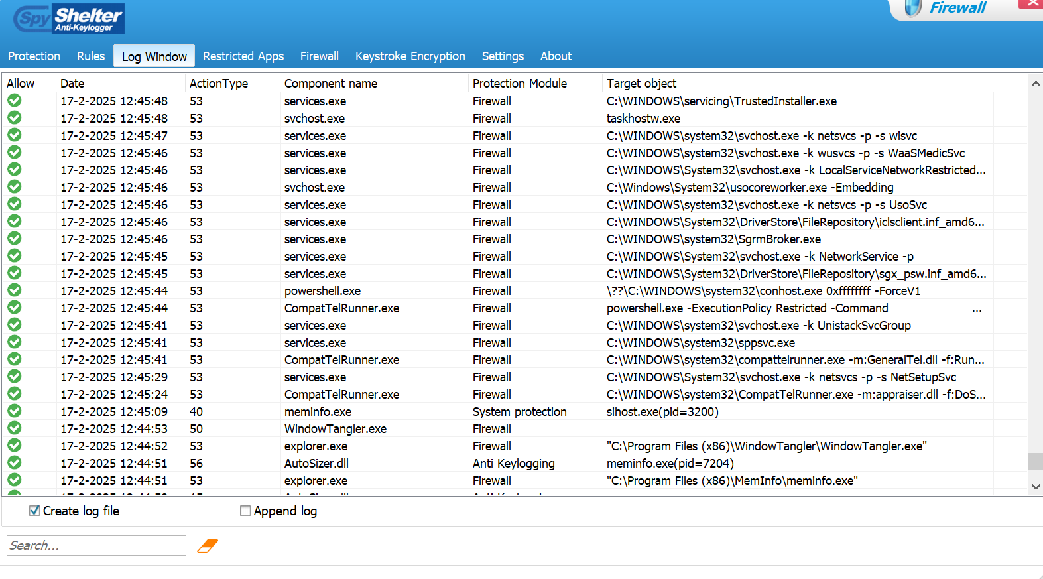Select the powershell.exe component cell
The width and height of the screenshot is (1043, 579).
322,290
